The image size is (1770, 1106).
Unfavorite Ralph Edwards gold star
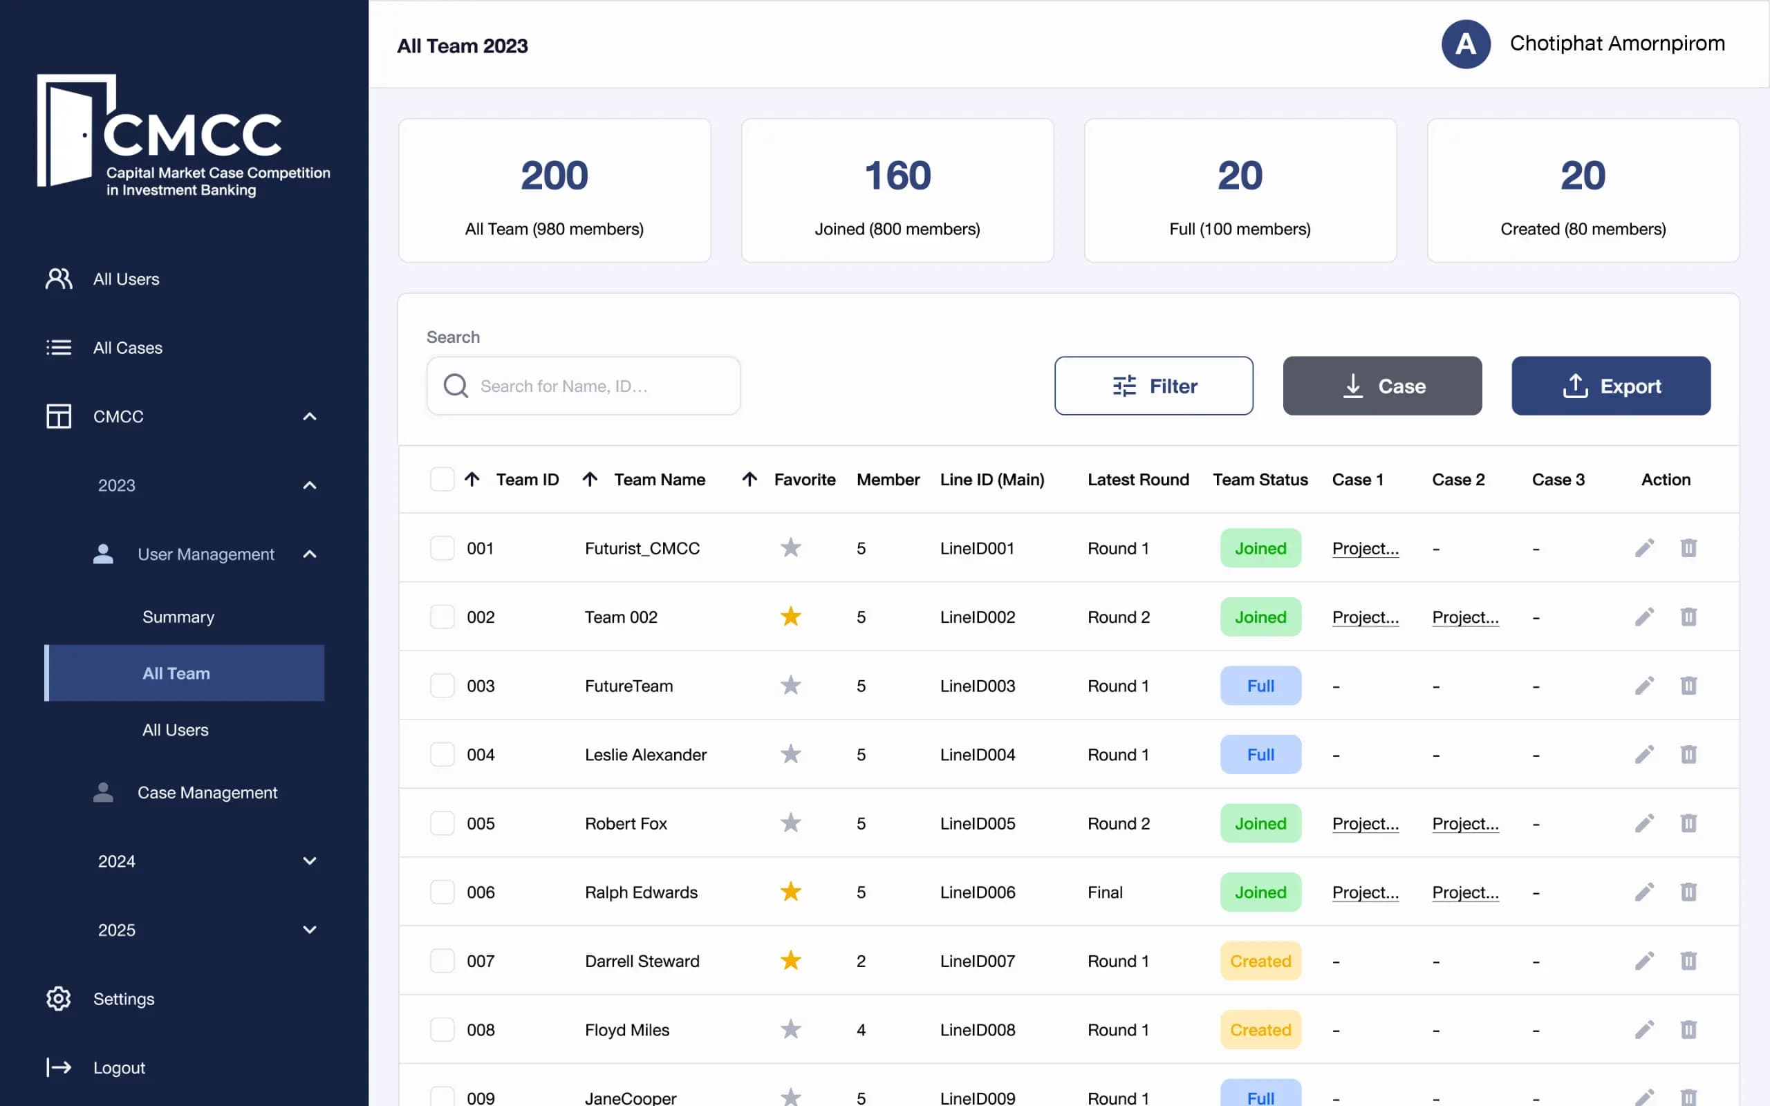pos(790,892)
